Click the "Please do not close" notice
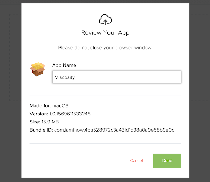The image size is (210, 182). pos(105,48)
